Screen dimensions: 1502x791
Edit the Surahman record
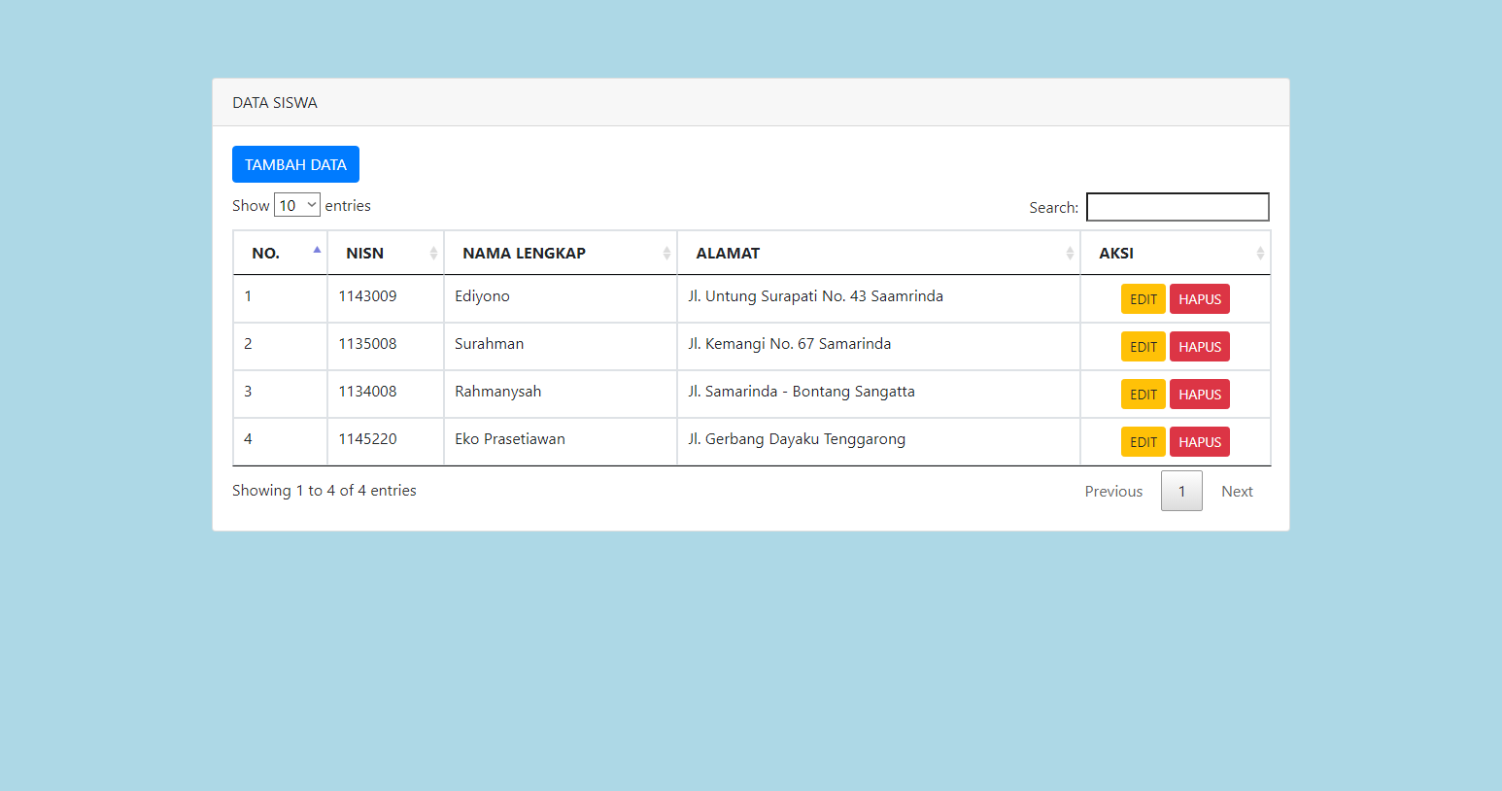coord(1144,347)
